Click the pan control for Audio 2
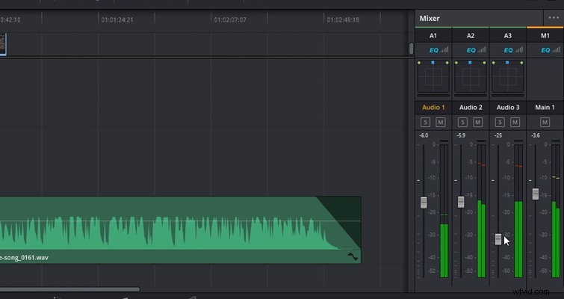Screen dimensions: 564x299 471,77
